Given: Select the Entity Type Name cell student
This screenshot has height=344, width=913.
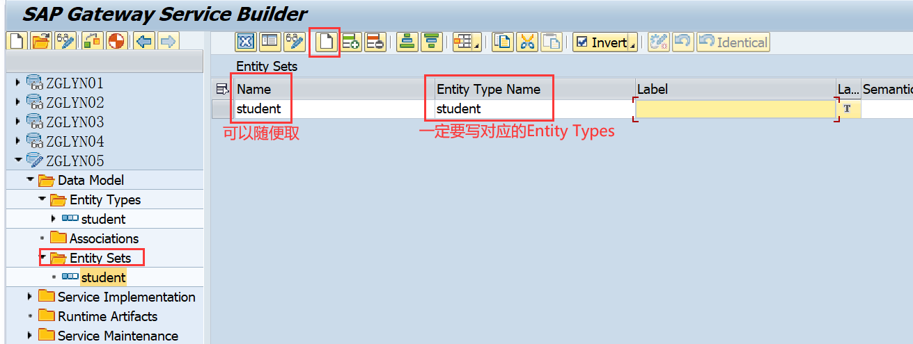Looking at the screenshot, I should pos(533,109).
